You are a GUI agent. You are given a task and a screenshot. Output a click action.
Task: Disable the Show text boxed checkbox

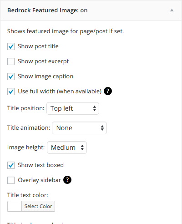click(x=11, y=165)
